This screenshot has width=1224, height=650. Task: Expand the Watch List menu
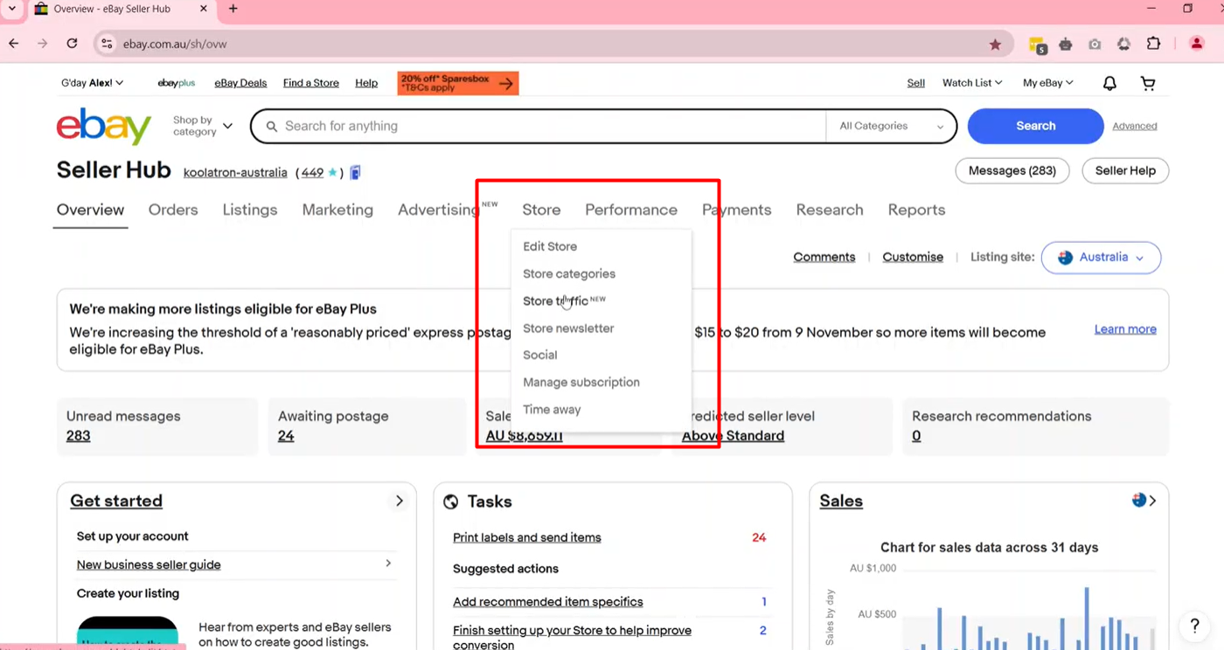point(972,83)
